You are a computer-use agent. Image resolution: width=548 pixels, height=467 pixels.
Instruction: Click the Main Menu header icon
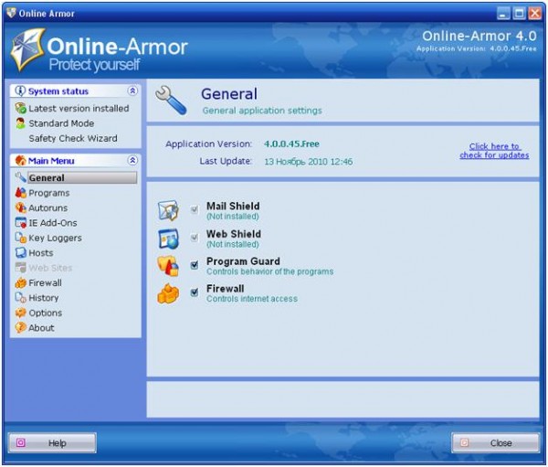[x=20, y=161]
